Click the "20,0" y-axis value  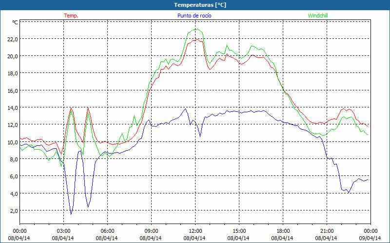[x=13, y=56]
